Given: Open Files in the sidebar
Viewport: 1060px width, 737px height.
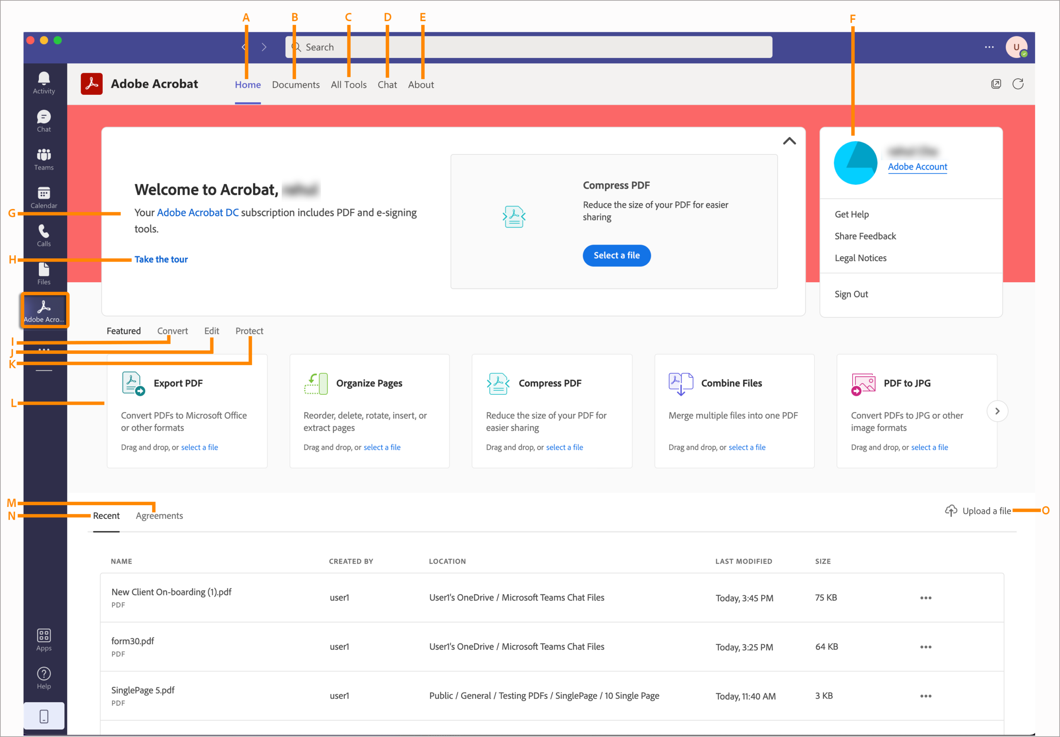Looking at the screenshot, I should click(x=44, y=274).
